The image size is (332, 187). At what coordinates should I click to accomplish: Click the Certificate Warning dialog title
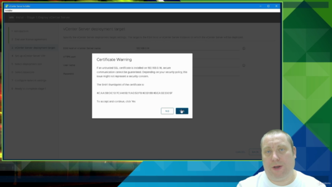coord(114,60)
